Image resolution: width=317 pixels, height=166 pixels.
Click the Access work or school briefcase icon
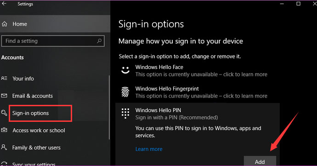click(x=4, y=130)
